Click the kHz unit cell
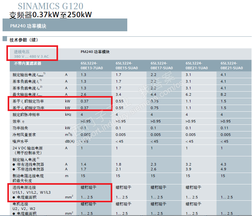 click(x=68, y=115)
